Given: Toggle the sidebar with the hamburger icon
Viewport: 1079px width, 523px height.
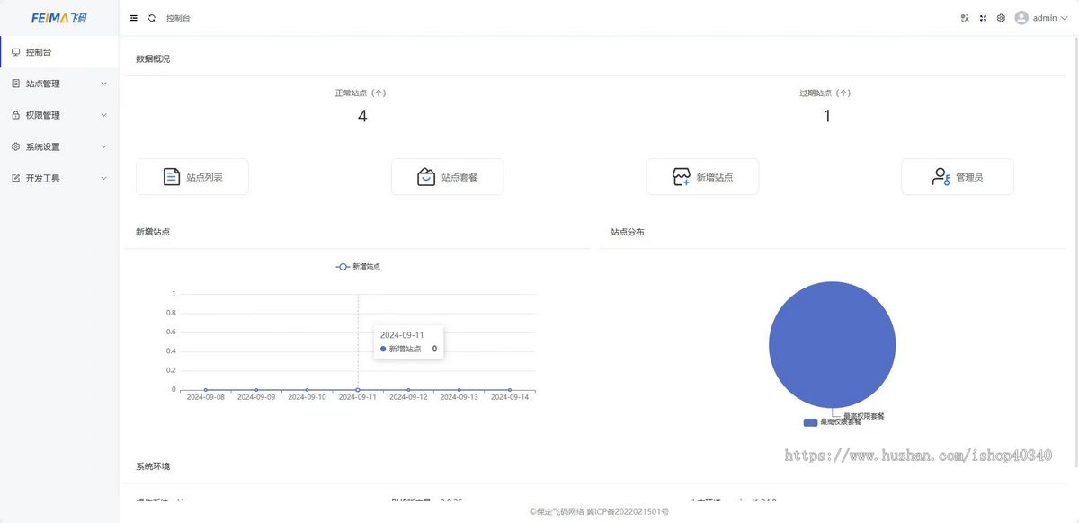Looking at the screenshot, I should click(133, 17).
